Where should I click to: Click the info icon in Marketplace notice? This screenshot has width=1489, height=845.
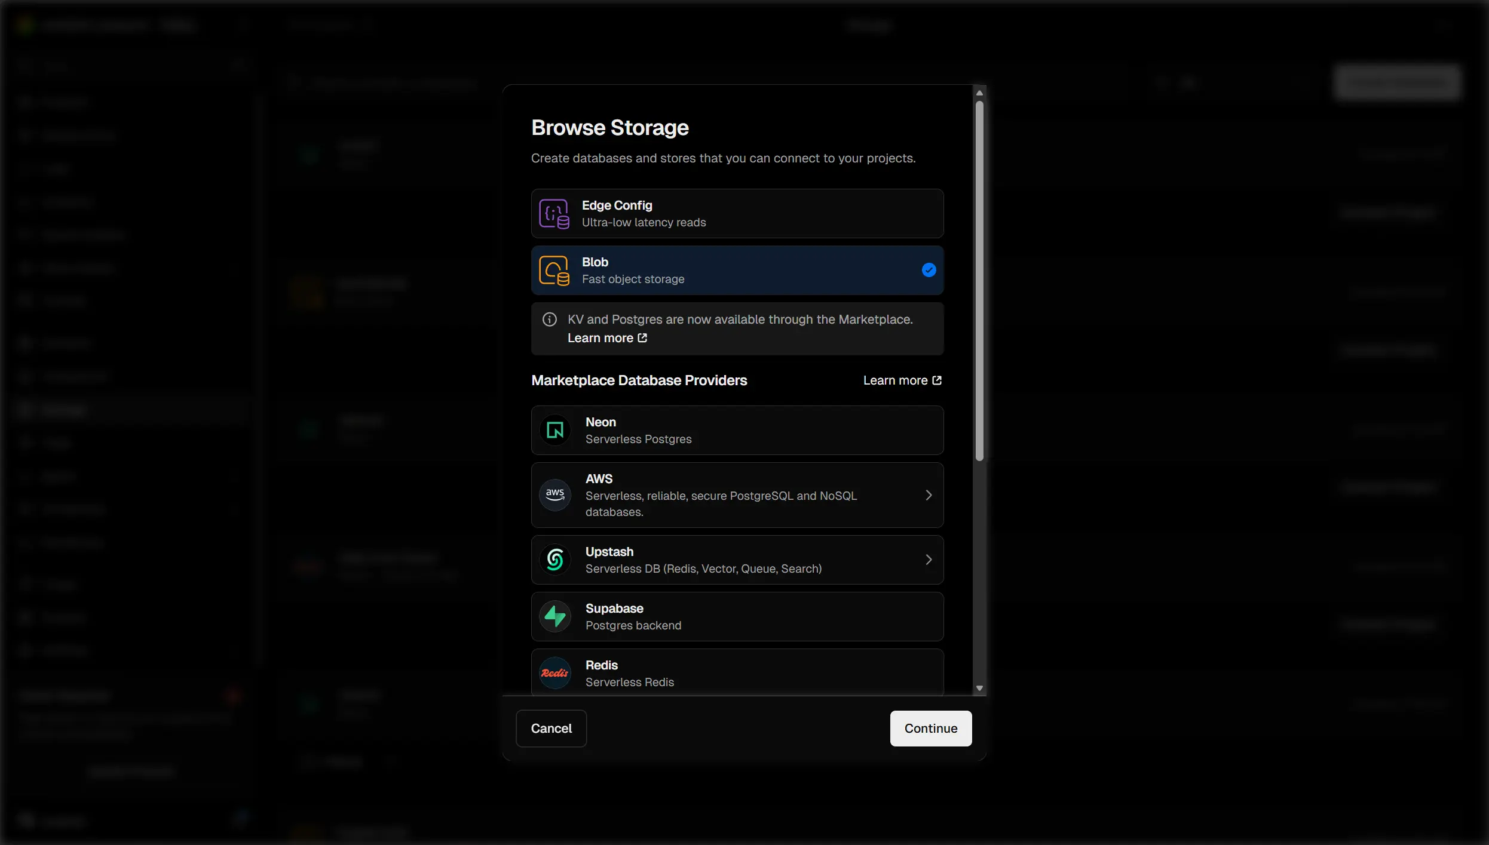tap(550, 319)
